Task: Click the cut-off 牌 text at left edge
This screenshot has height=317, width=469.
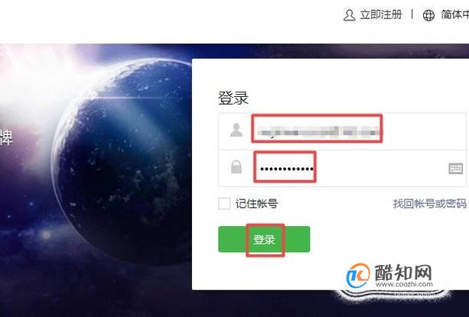Action: tap(6, 137)
